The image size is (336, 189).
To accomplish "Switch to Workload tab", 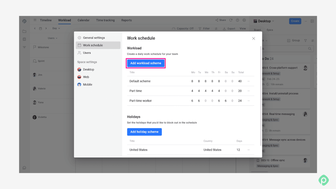I will [x=65, y=20].
